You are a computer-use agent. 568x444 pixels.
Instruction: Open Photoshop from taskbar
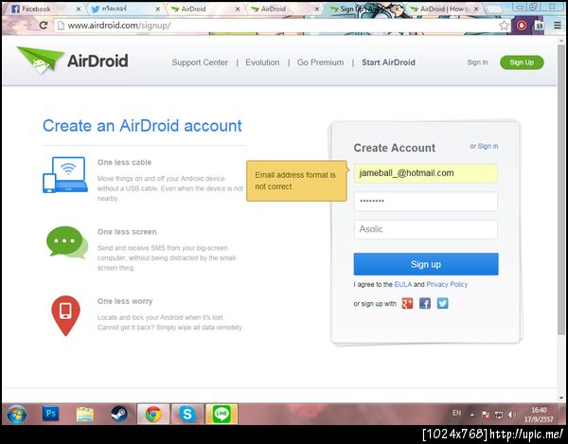(x=50, y=414)
